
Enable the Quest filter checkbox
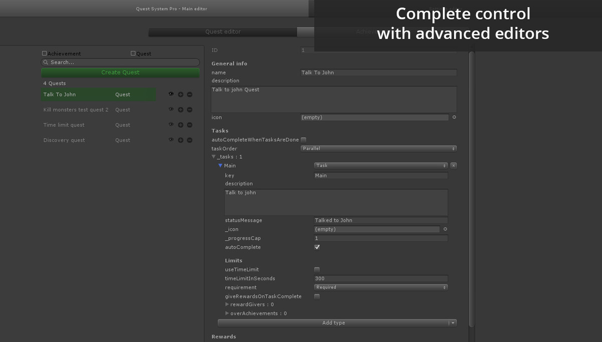click(x=133, y=53)
